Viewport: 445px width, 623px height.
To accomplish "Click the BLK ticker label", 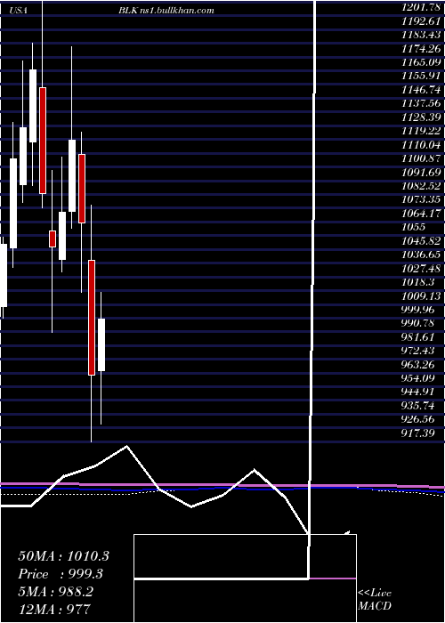I will click(127, 11).
